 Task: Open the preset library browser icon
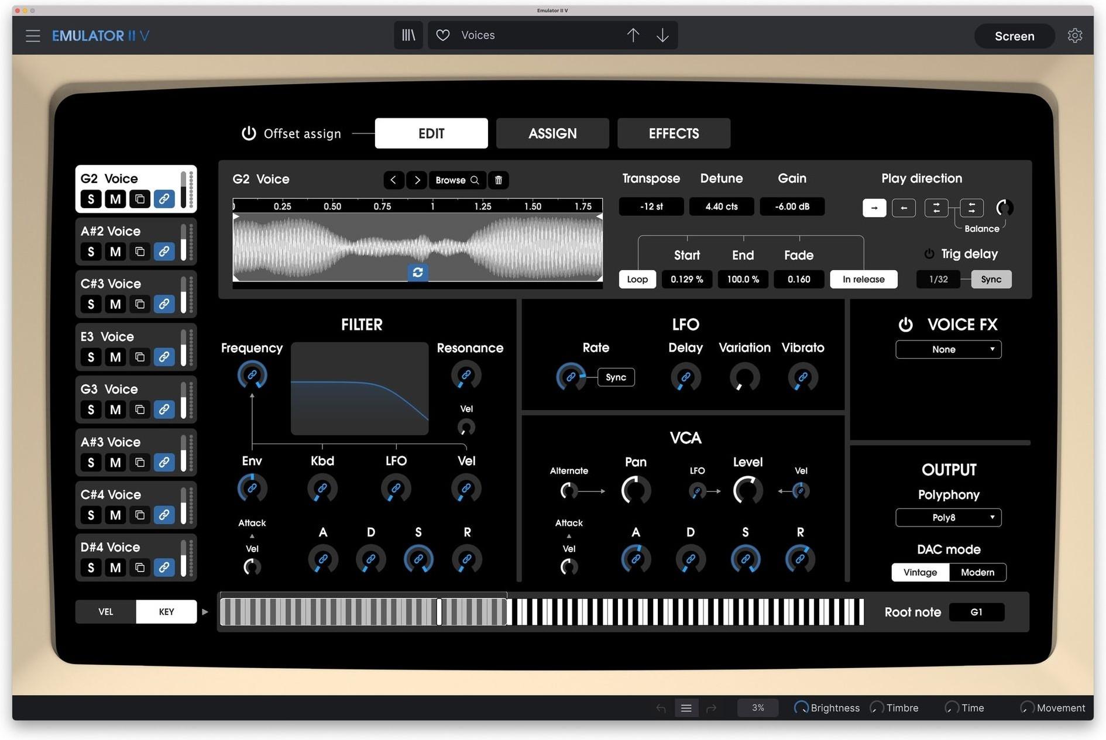click(x=408, y=35)
